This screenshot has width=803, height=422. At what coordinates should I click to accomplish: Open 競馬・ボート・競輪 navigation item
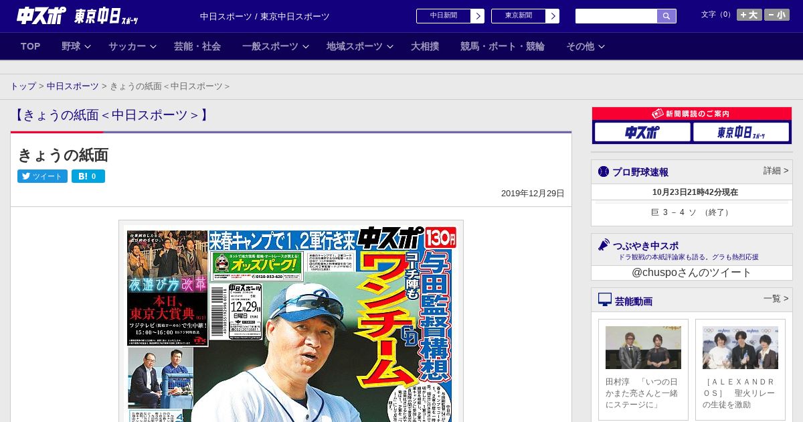[x=503, y=46]
